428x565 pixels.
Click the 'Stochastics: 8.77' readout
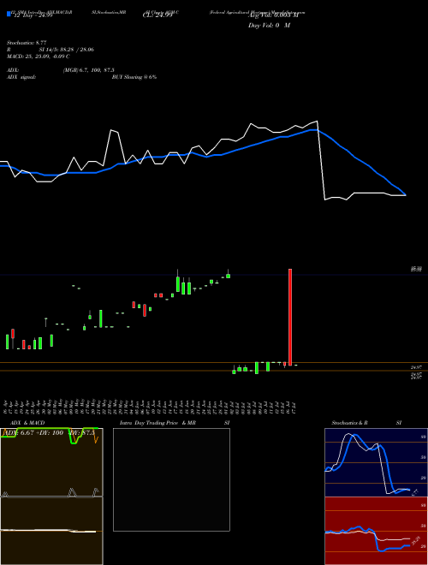coord(27,43)
